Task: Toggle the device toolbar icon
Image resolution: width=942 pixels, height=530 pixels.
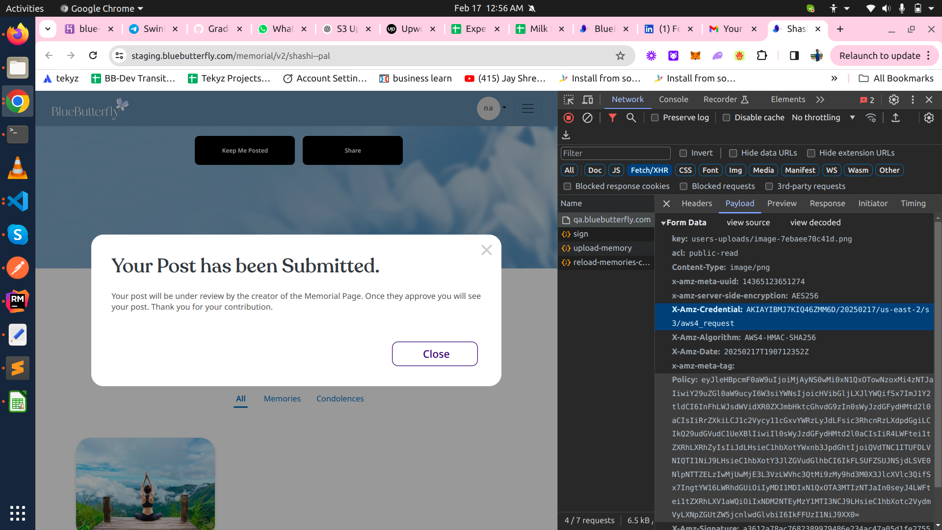Action: tap(587, 100)
